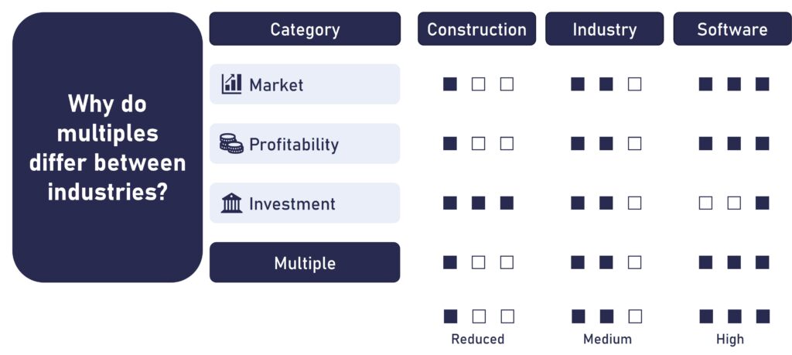This screenshot has width=792, height=355.
Task: Select the Construction column header
Action: 476,29
